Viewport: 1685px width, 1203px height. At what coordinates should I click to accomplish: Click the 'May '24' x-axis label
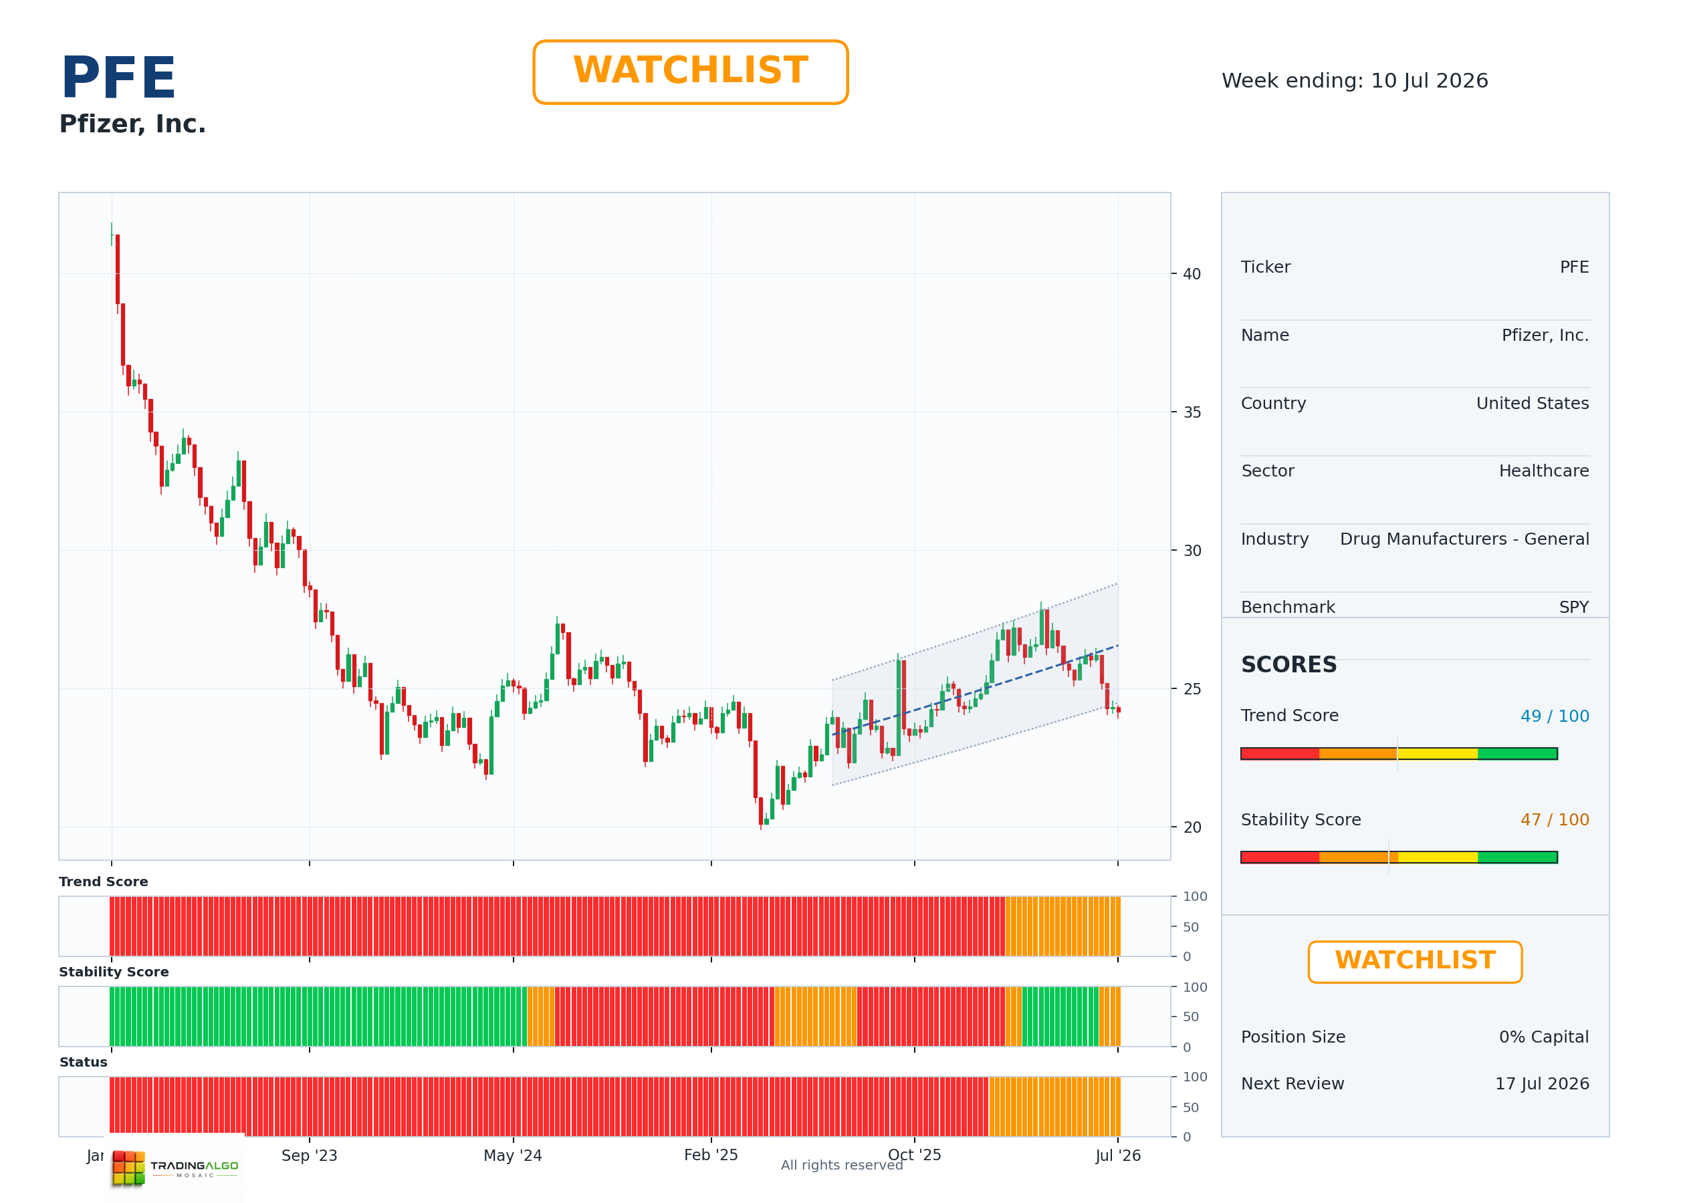pyautogui.click(x=513, y=1156)
